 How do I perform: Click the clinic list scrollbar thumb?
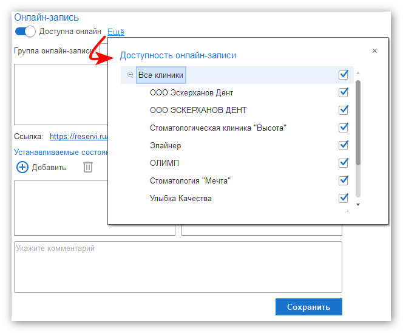(x=357, y=122)
